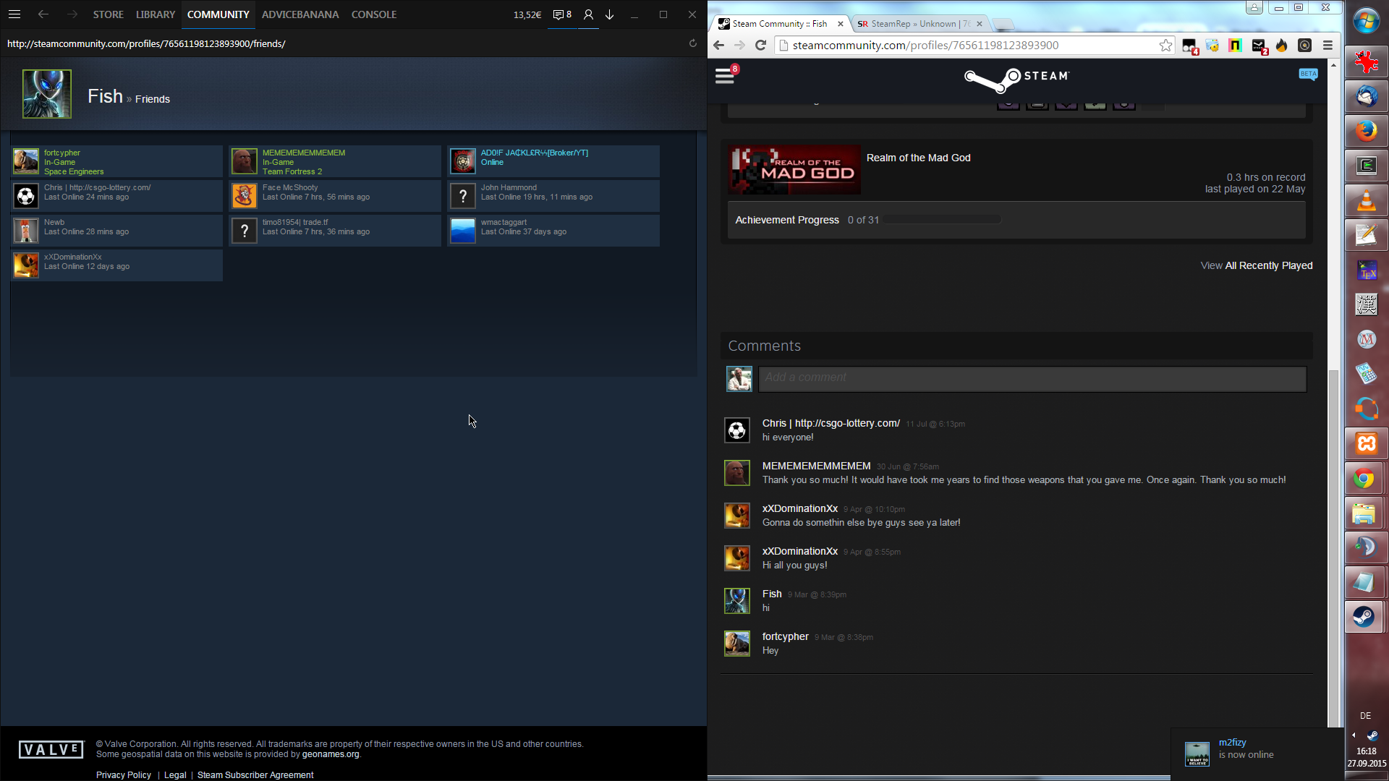This screenshot has height=781, width=1389.
Task: Switch to the LIBRARY tab
Action: pyautogui.click(x=155, y=14)
